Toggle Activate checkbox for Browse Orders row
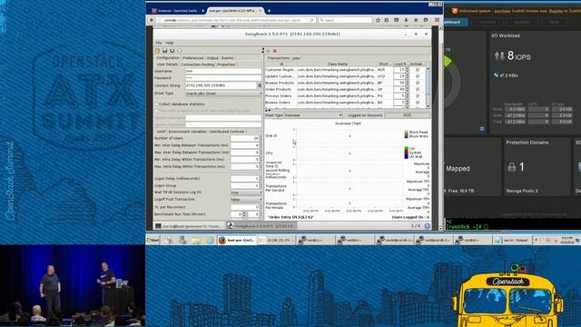Image resolution: width=581 pixels, height=327 pixels. pos(418,103)
